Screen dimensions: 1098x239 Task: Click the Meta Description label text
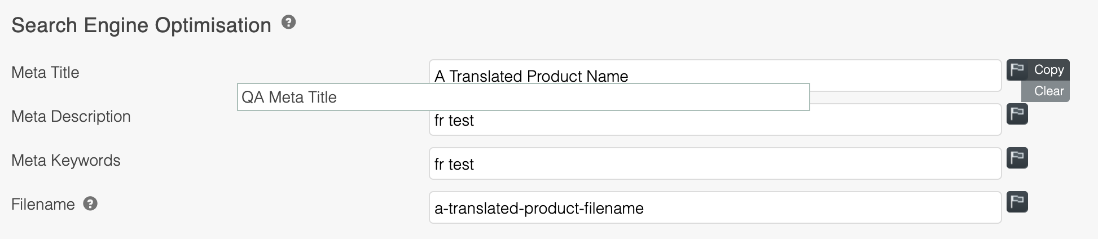pyautogui.click(x=71, y=116)
